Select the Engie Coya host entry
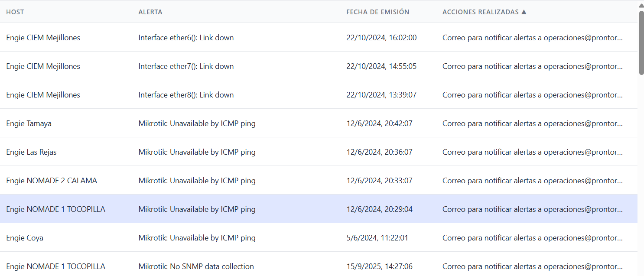Image resolution: width=644 pixels, height=276 pixels. point(25,238)
